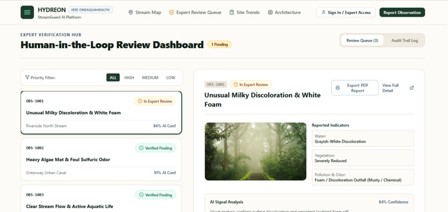This screenshot has width=448, height=212.
Task: Select the OBS-1001 Unusual Milky Discoloration card
Action: tap(101, 113)
